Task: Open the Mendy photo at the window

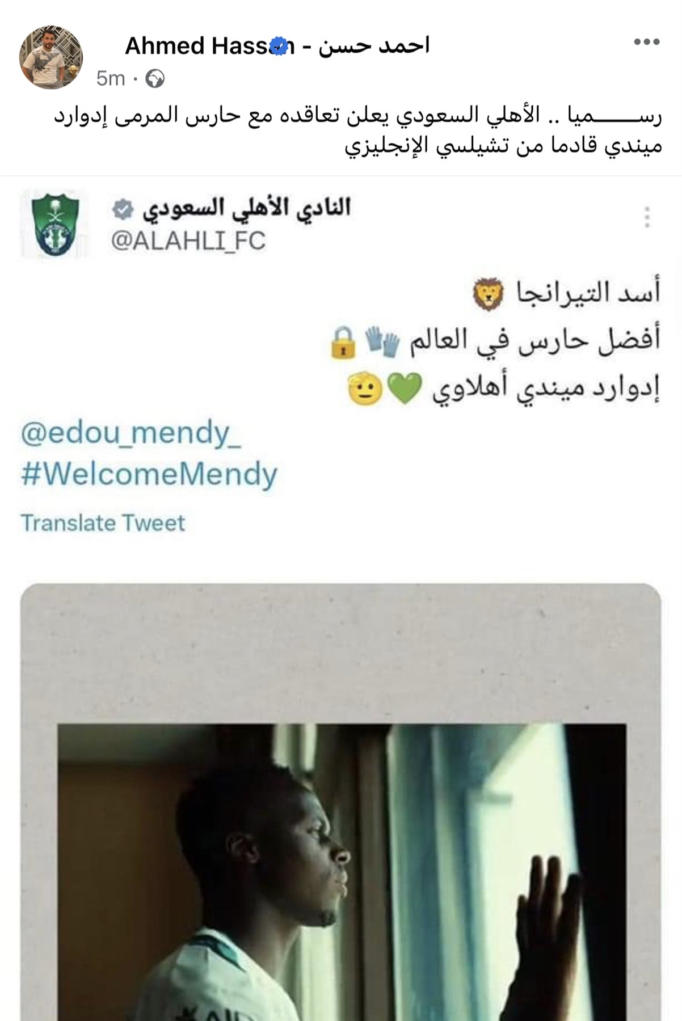Action: point(342,872)
